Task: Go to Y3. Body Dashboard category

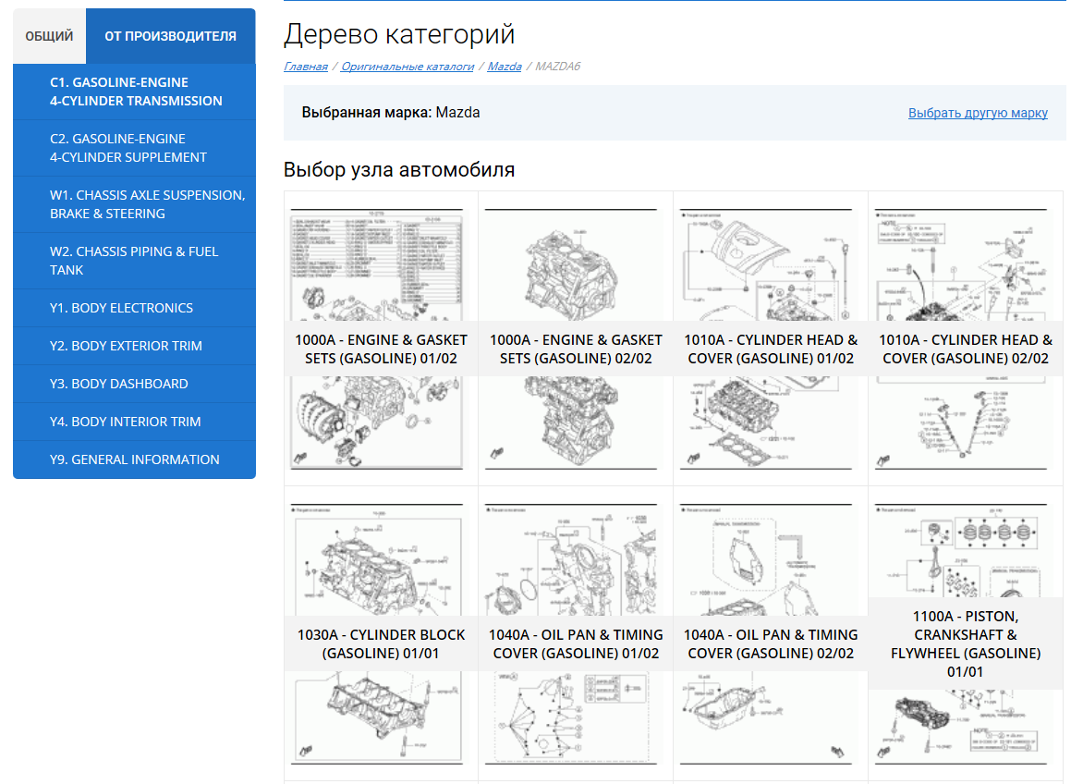Action: point(135,384)
